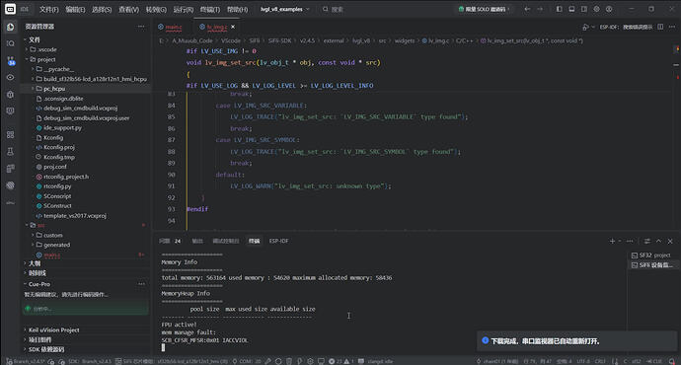This screenshot has width=681, height=365.
Task: Open account avatar icon in title bar
Action: coord(609,9)
